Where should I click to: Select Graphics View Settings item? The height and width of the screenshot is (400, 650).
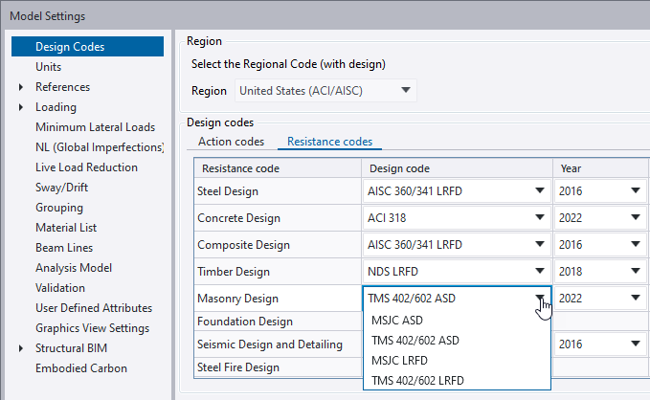coord(92,328)
